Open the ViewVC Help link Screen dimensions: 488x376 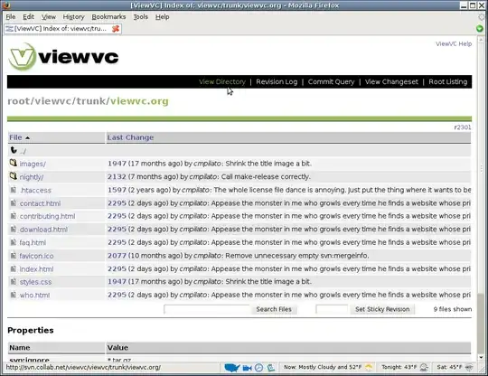[454, 44]
